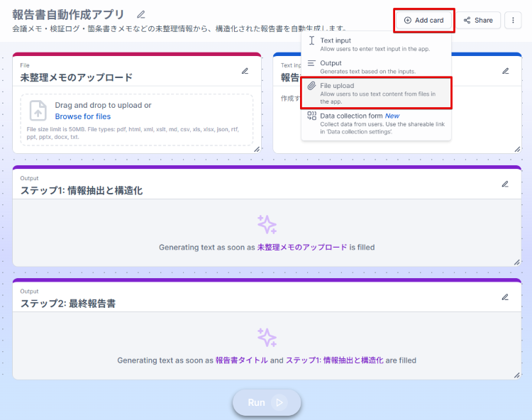Click the upload file icon

click(38, 111)
